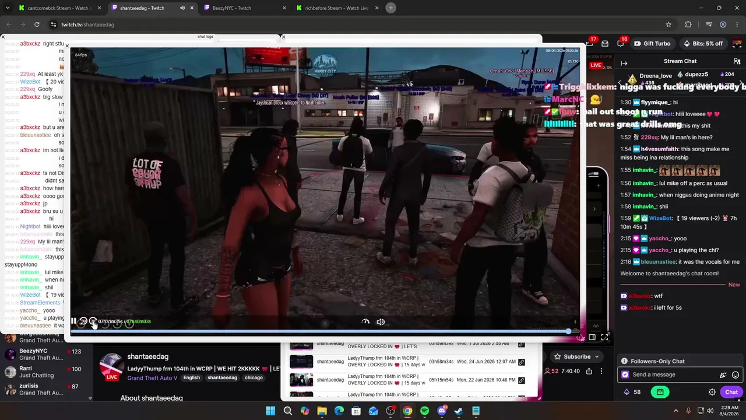
Task: Open Chrome menu three dots
Action: 737,24
